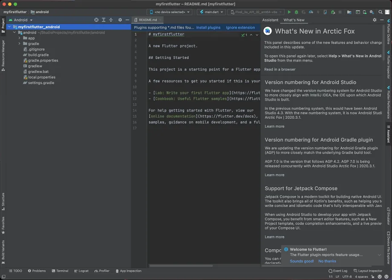Viewport: 392px width, 280px height.
Task: Click Install plugins link
Action: pyautogui.click(x=208, y=28)
